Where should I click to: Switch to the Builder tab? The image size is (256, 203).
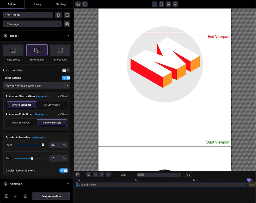click(x=12, y=4)
